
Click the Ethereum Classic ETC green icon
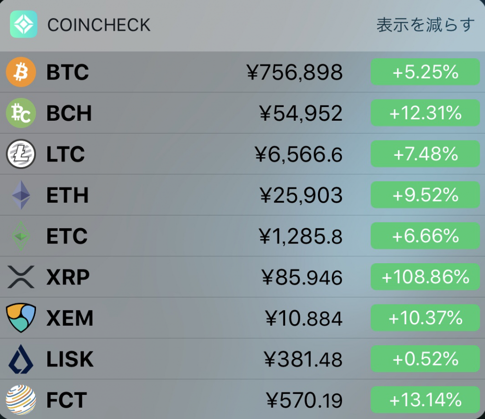pos(21,236)
